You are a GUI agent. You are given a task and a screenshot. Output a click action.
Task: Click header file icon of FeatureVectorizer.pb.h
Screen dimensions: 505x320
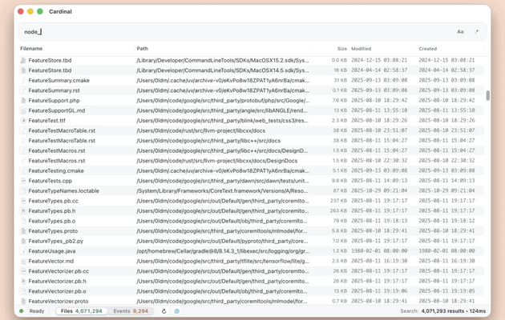[x=23, y=281]
